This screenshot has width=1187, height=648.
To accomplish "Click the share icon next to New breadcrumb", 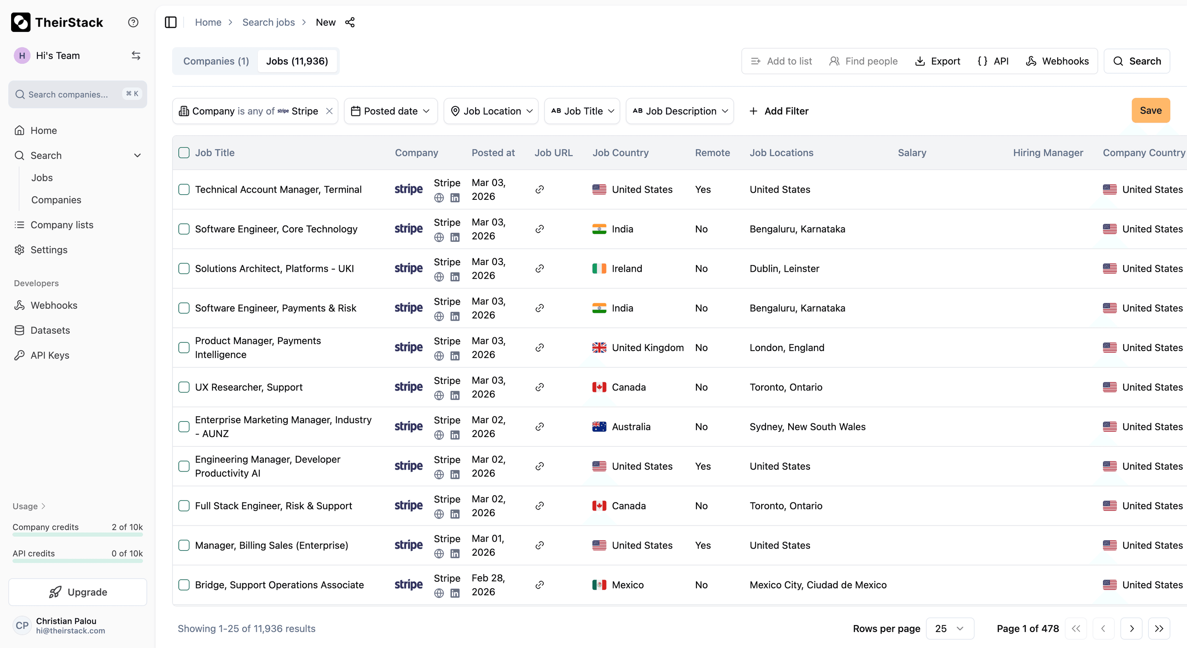I will pyautogui.click(x=350, y=22).
